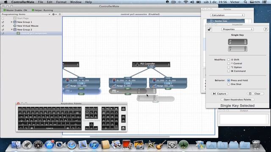Enable the Command modifier checkbox
This screenshot has height=152, width=271.
229,71
